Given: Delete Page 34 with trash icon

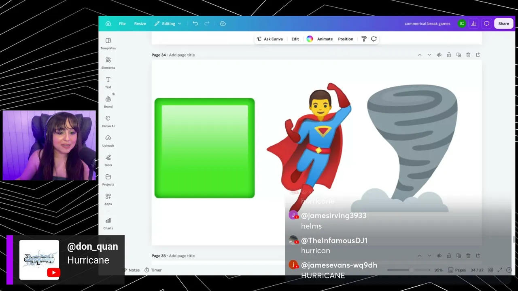Looking at the screenshot, I should click(468, 55).
